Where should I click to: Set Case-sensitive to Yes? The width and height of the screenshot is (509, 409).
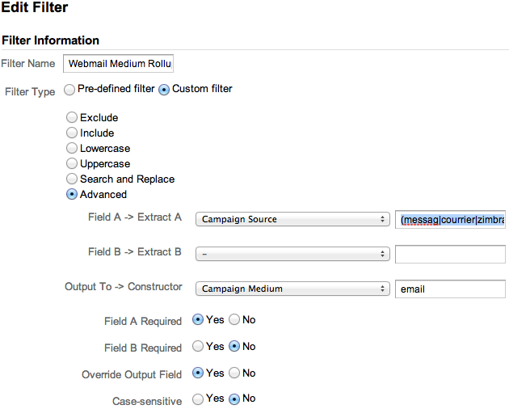click(x=198, y=399)
